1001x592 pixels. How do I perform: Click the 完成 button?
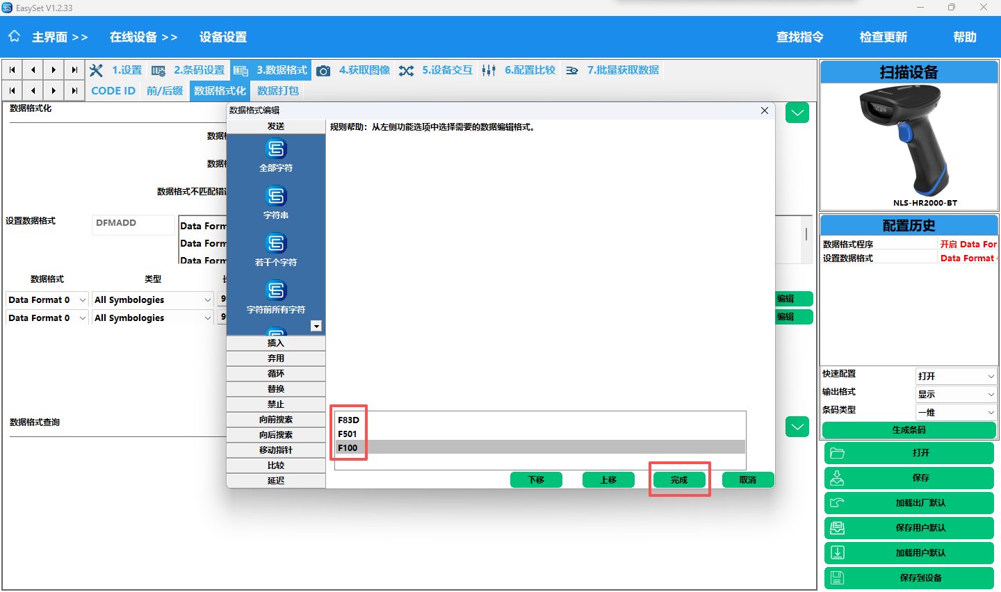click(679, 480)
